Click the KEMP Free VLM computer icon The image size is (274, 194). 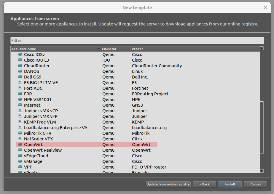20,122
